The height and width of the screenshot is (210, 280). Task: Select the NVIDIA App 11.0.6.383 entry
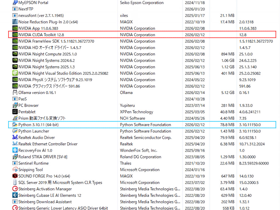coord(38,28)
